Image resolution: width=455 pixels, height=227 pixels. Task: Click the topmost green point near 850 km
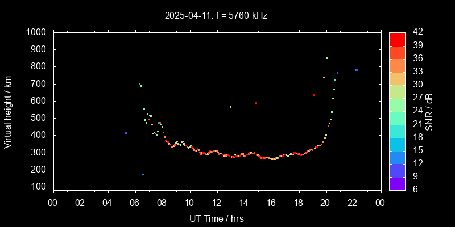tap(327, 58)
